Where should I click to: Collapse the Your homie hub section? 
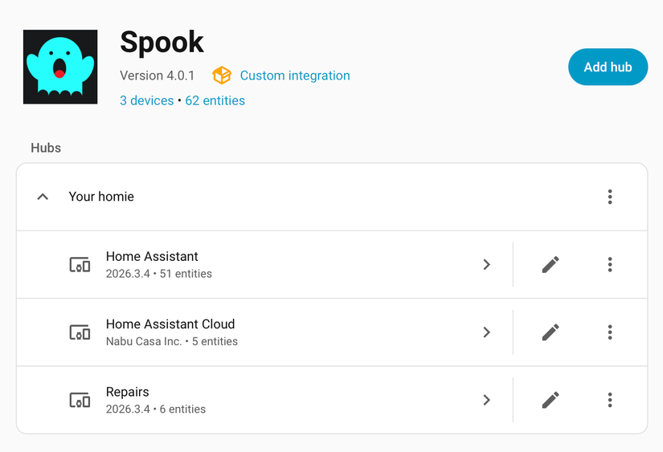coord(43,197)
